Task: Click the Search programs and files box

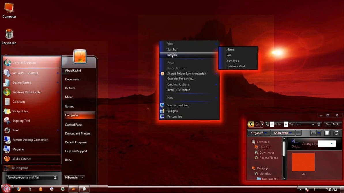Action: pyautogui.click(x=32, y=177)
